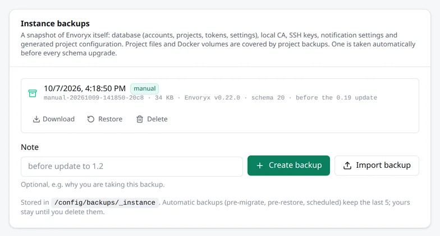Viewport: 440px width, 236px height.
Task: Restore the manual backup
Action: (104, 119)
